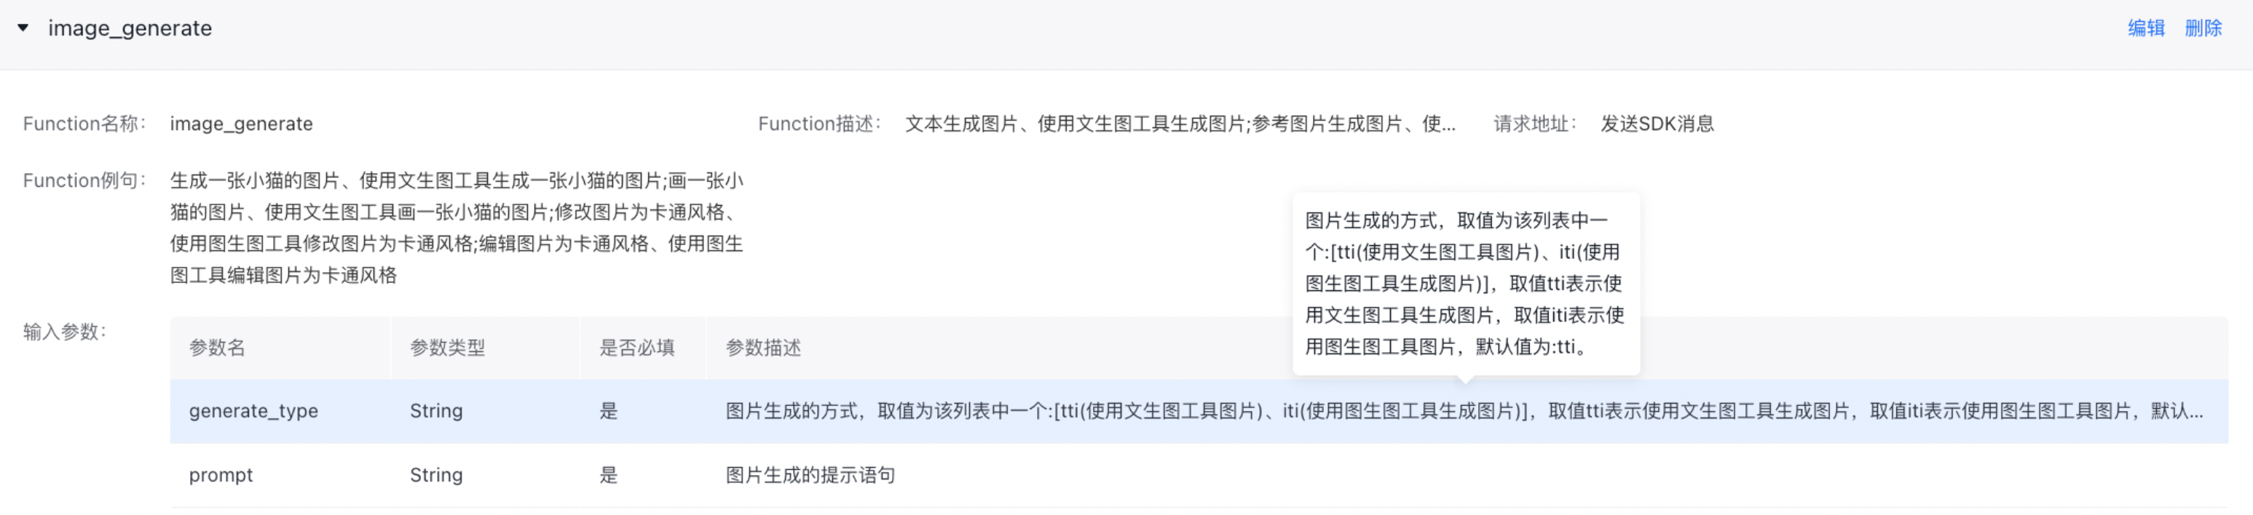
Task: Click the 发送SDK消息 request address value
Action: point(1657,124)
